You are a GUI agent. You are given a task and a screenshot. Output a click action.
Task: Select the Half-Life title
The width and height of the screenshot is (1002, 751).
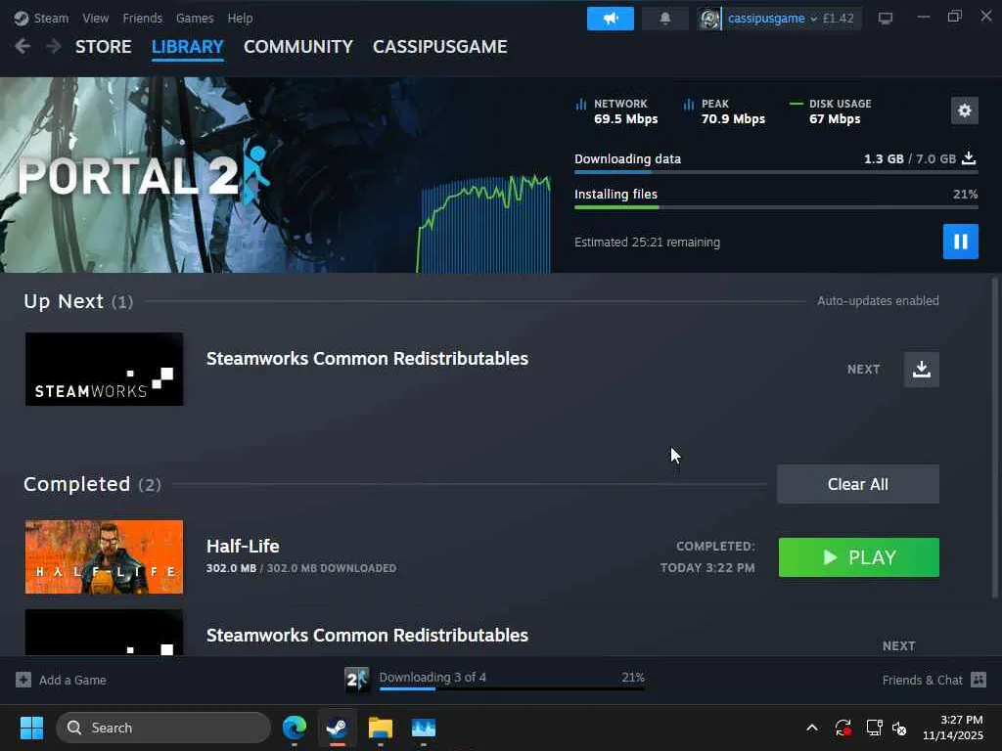(x=243, y=546)
